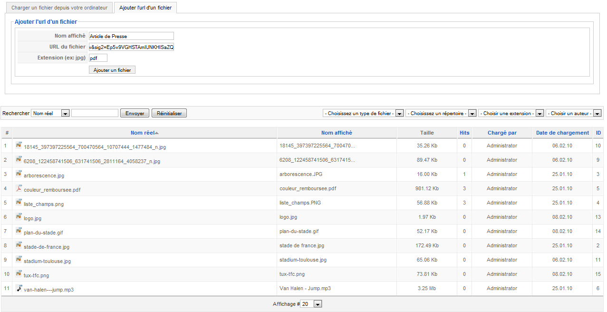
Task: Click the Réinitialiser button
Action: coord(169,113)
